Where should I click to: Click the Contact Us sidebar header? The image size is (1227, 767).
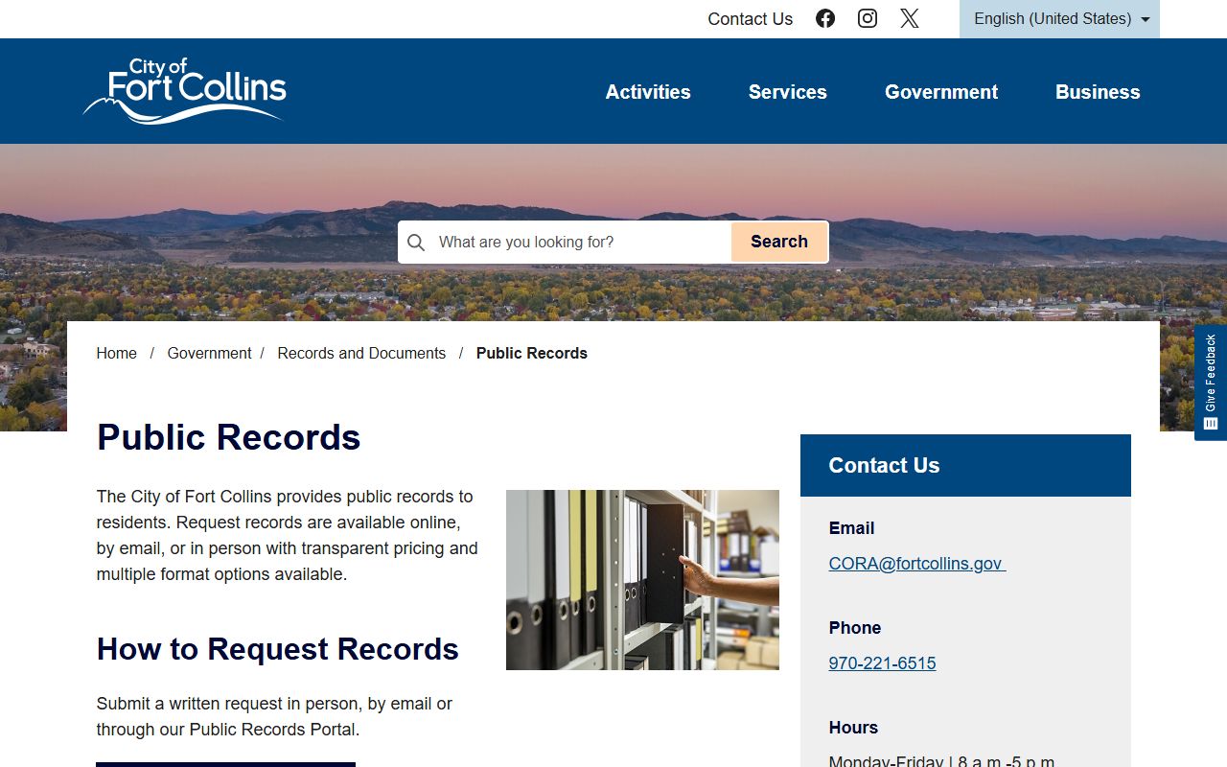click(x=965, y=465)
